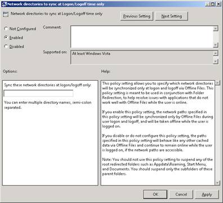The image size is (223, 203).
Task: Click the Comment box scroll down arrow
Action: click(x=216, y=45)
